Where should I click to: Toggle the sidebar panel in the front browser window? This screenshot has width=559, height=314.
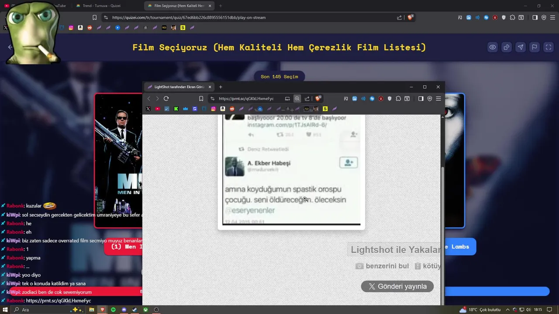[421, 99]
